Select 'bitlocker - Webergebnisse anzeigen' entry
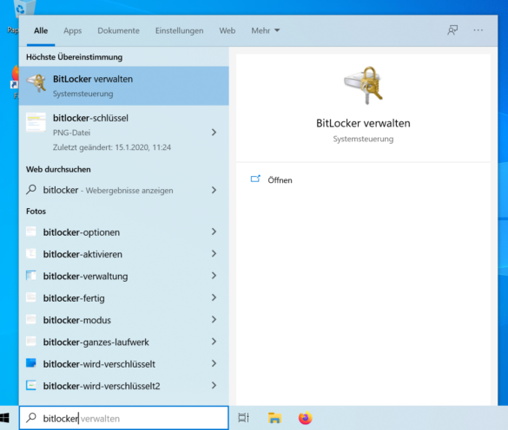Screen dimensions: 508x430 click(x=108, y=190)
